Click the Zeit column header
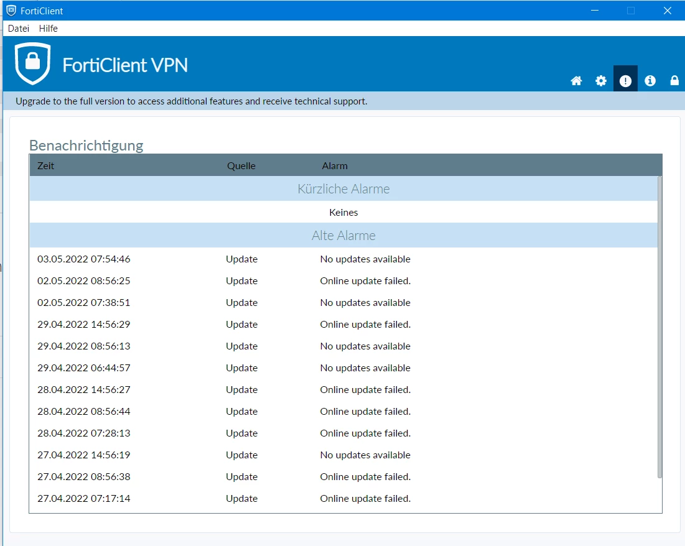This screenshot has width=685, height=546. pos(46,166)
